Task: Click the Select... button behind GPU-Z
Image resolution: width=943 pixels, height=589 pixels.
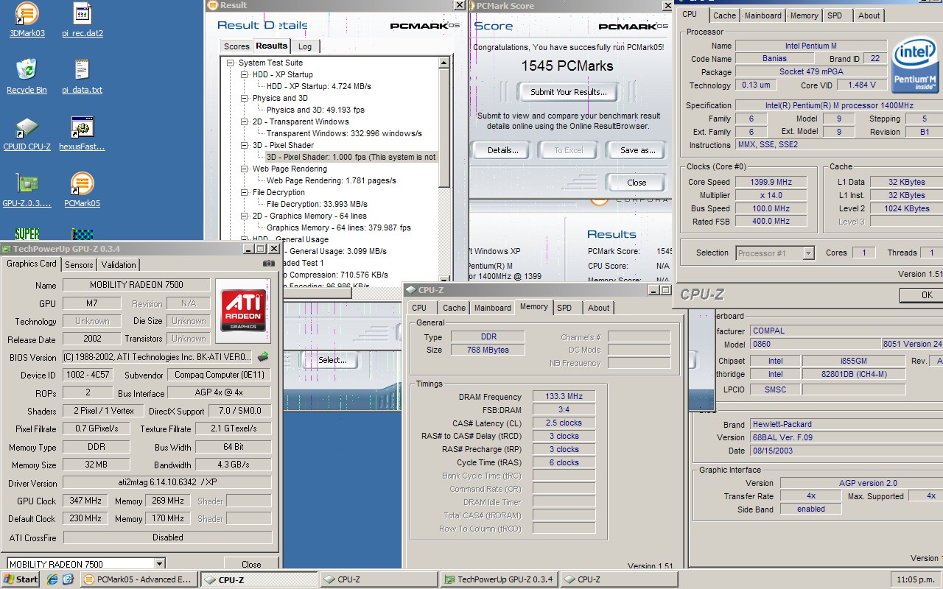Action: pos(332,360)
